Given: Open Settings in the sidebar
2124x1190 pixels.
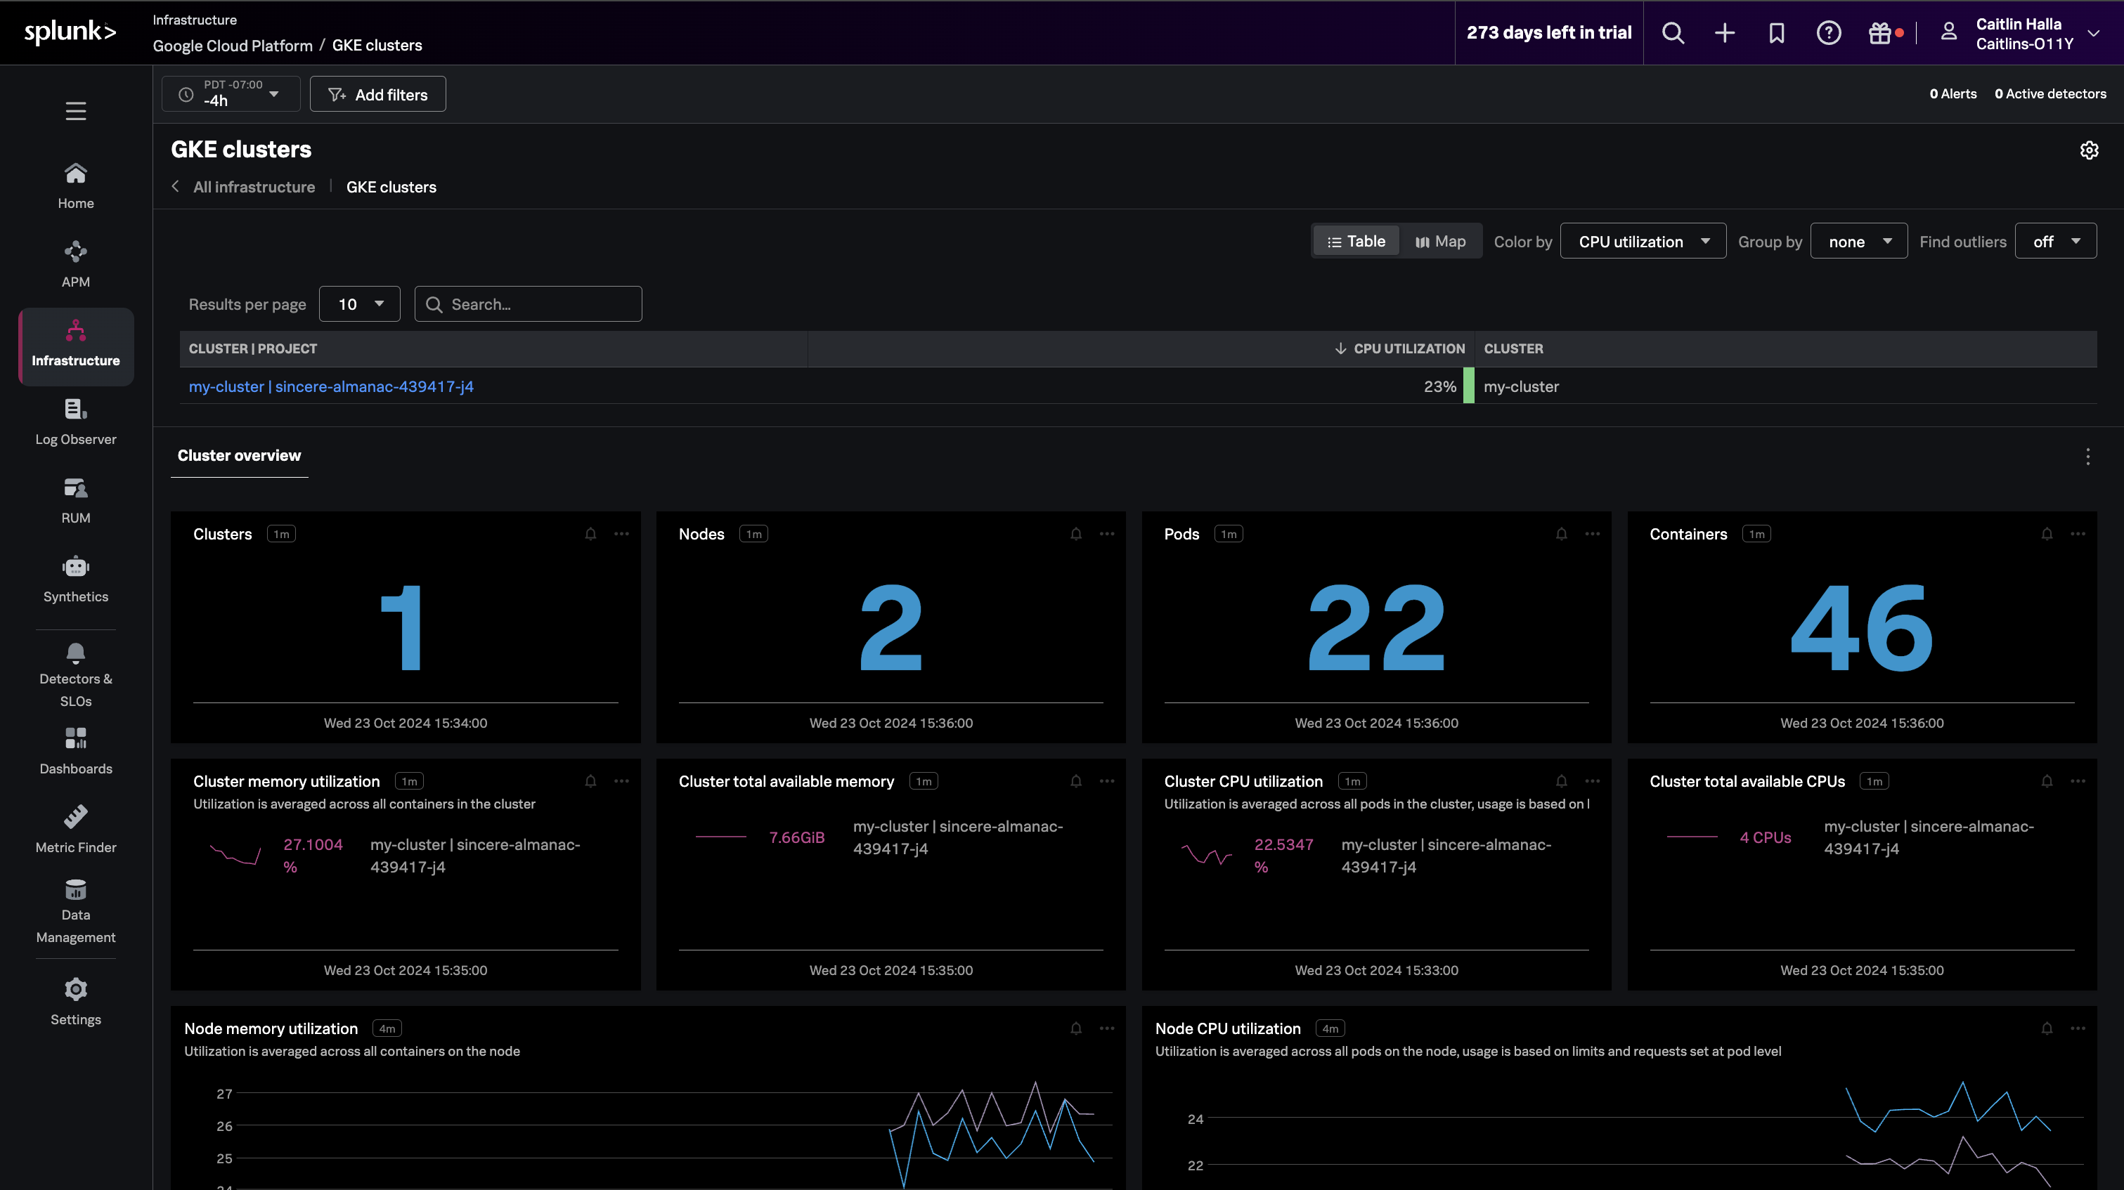Looking at the screenshot, I should 76,1002.
